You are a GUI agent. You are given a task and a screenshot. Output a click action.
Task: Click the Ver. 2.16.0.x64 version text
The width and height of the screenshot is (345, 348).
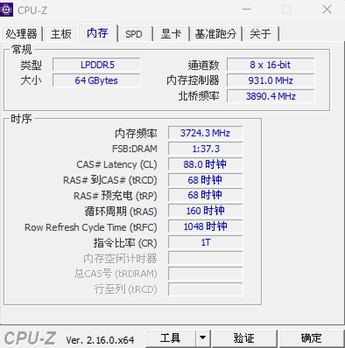100,340
